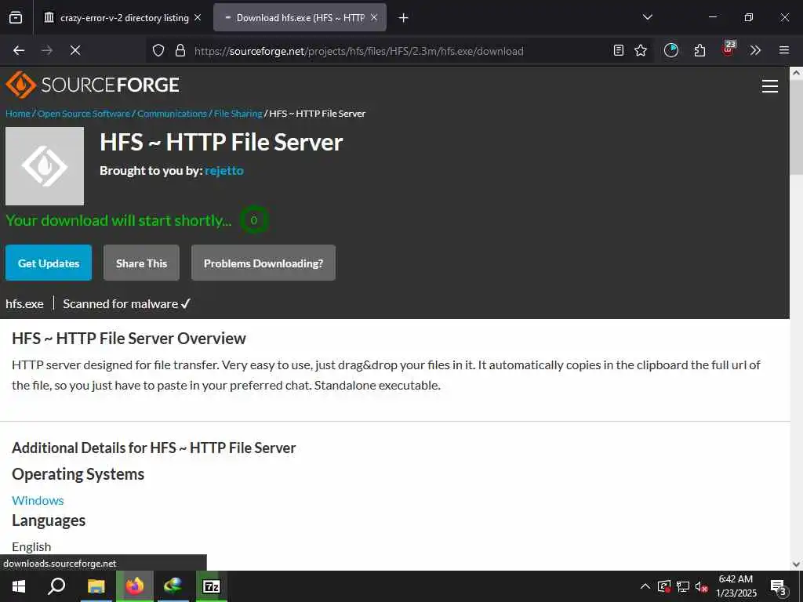Click the Get Updates button
The image size is (803, 602).
point(49,263)
